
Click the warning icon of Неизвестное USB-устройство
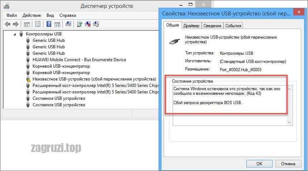click(28, 79)
